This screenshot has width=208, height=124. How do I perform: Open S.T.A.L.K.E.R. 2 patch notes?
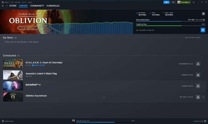38,65
